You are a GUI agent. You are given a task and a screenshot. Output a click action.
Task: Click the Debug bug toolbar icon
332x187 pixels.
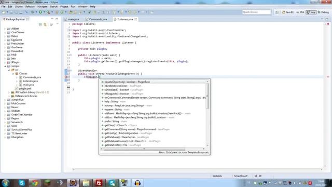(x=32, y=12)
